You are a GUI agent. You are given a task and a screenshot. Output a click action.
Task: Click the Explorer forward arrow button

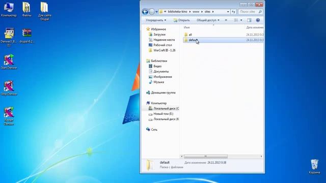pyautogui.click(x=152, y=12)
